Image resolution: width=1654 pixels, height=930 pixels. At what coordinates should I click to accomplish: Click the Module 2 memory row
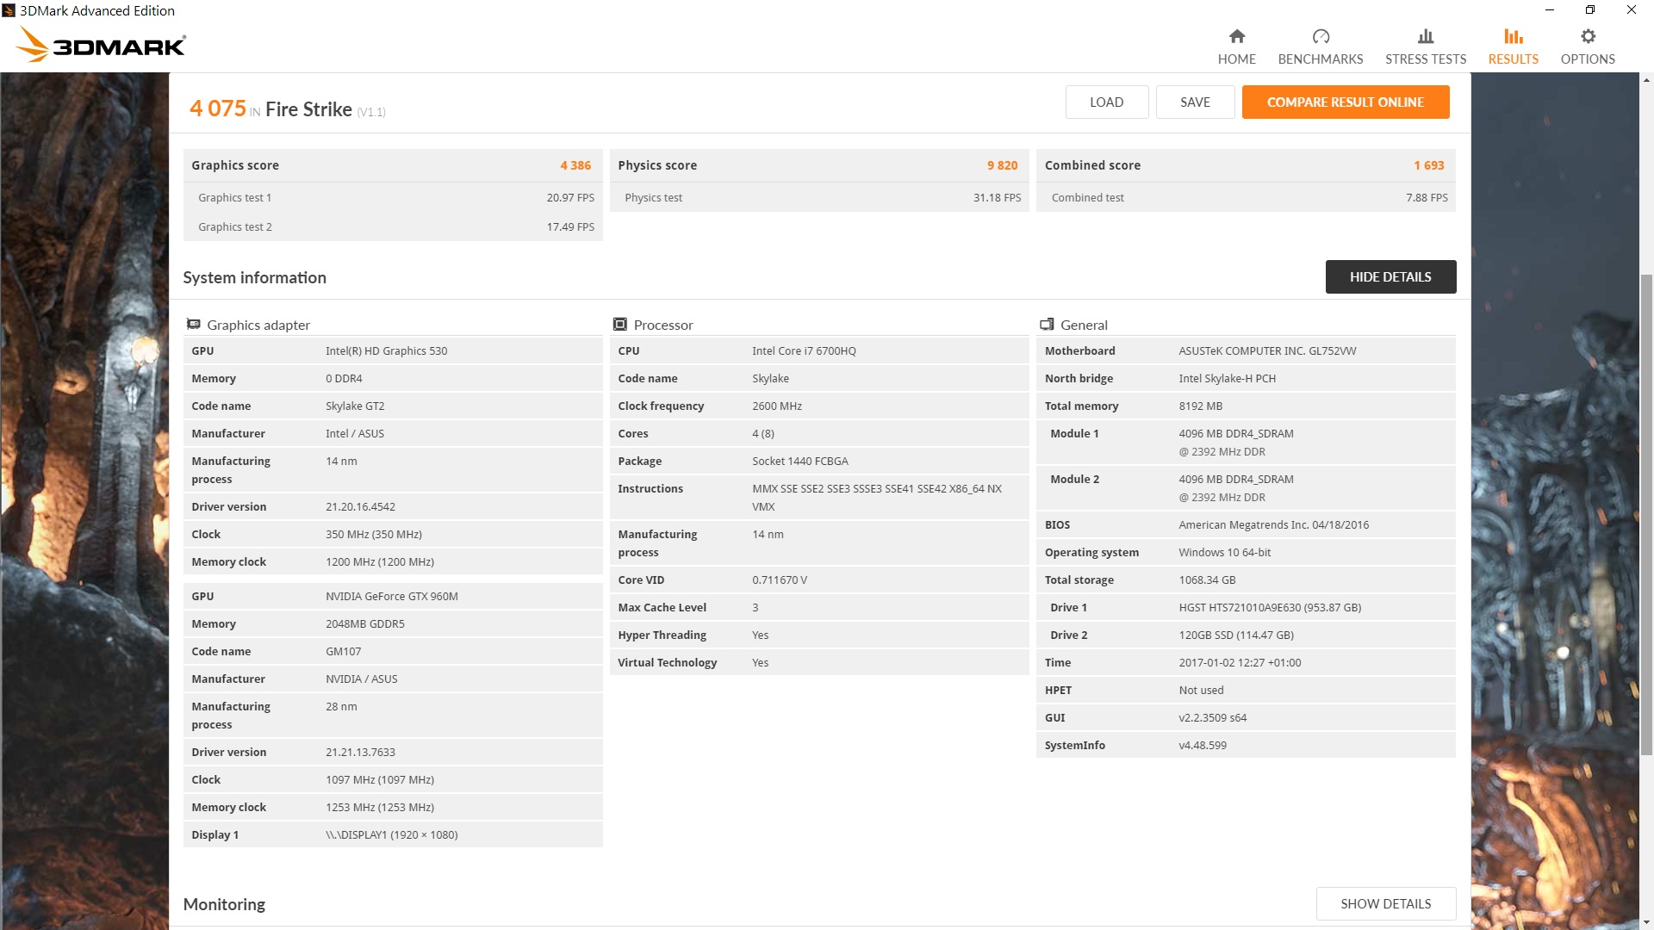tap(1246, 487)
